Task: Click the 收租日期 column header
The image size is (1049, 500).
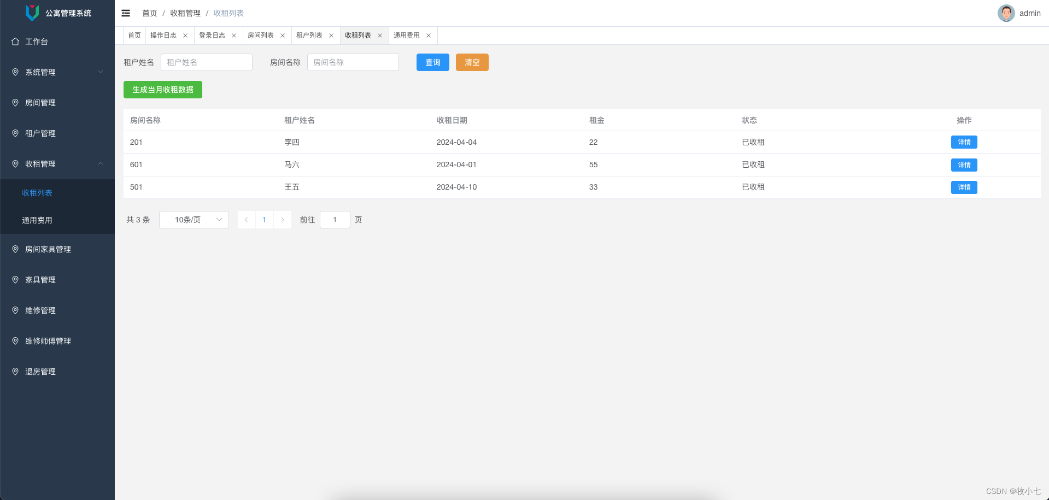Action: tap(452, 120)
